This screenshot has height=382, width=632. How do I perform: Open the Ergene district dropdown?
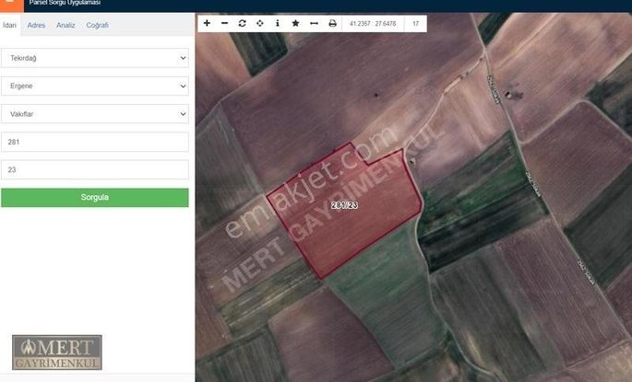95,86
